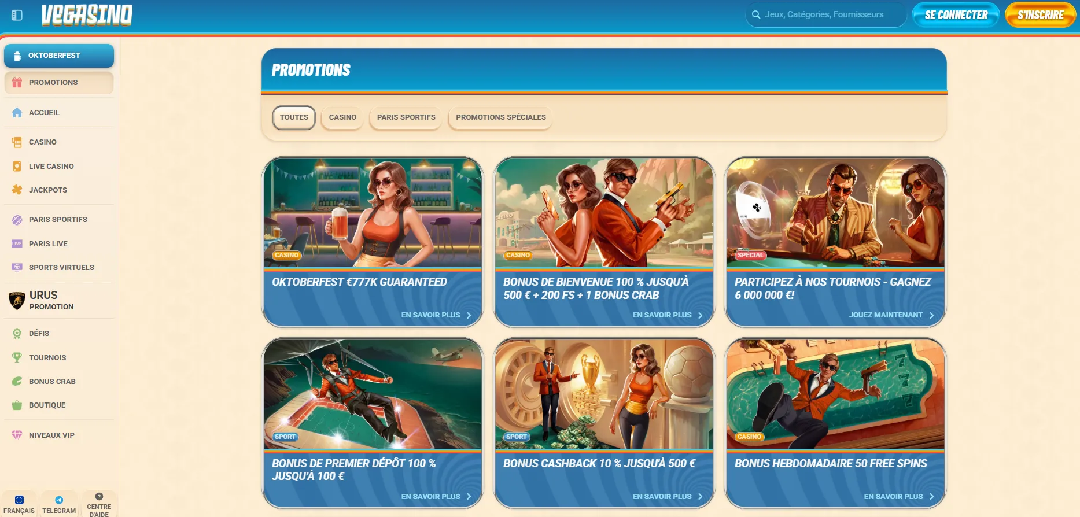The image size is (1080, 517).
Task: Select the Toutes filter tab
Action: click(294, 117)
